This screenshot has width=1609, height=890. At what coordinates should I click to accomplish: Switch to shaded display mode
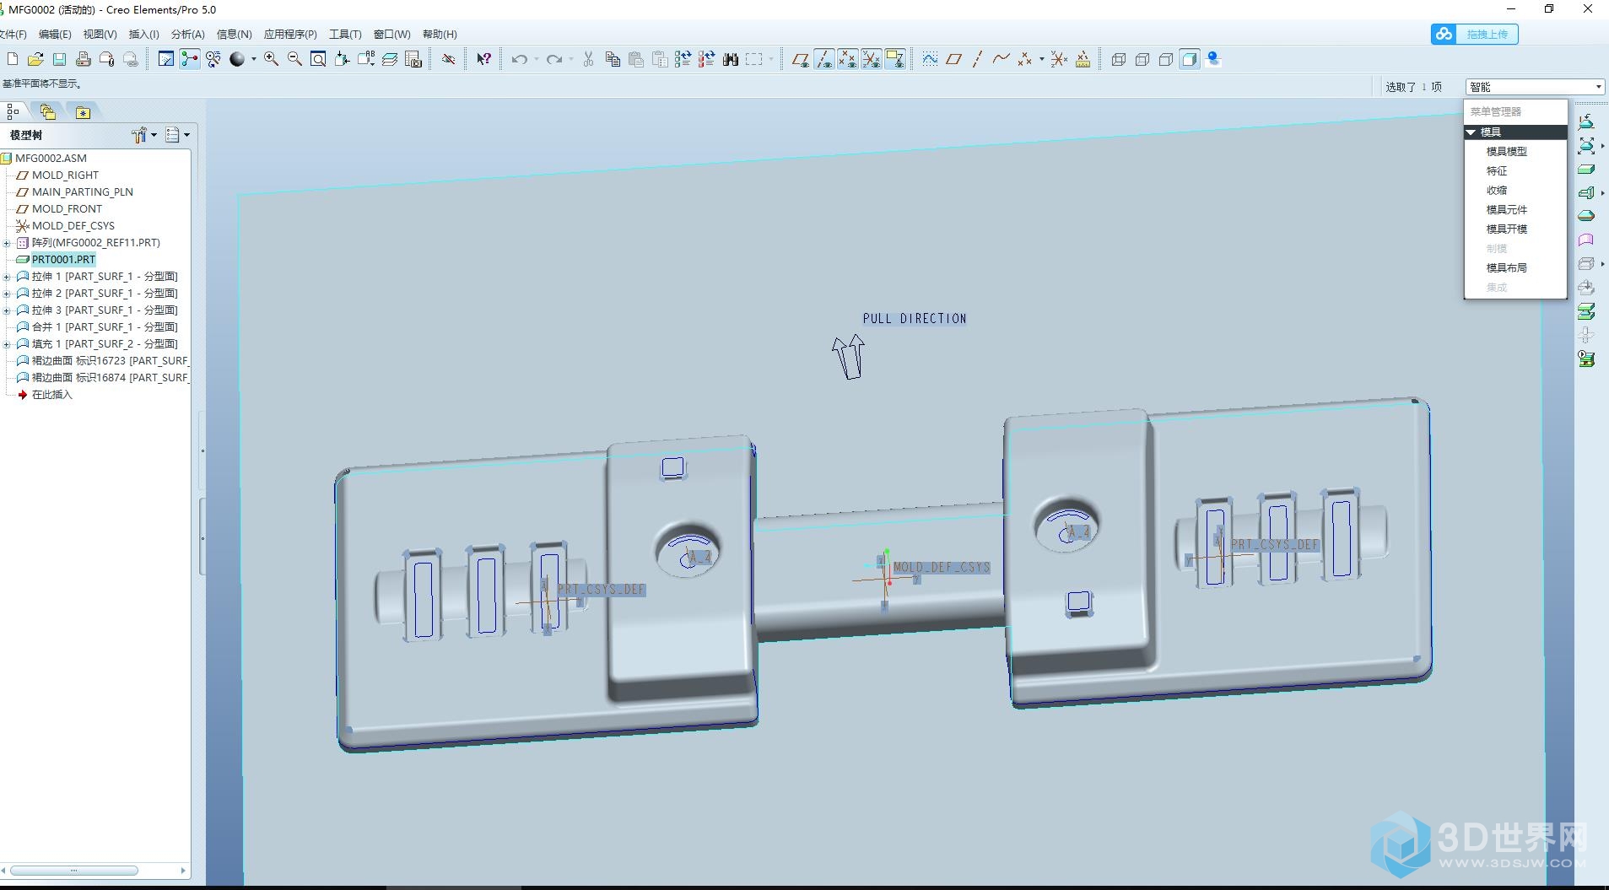pyautogui.click(x=1189, y=59)
